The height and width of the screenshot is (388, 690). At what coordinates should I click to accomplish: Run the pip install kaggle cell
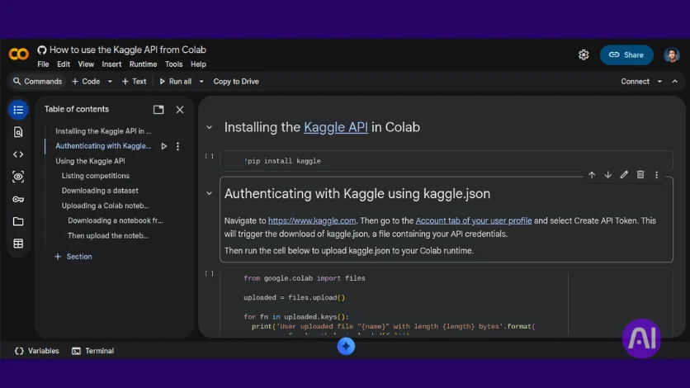click(209, 156)
